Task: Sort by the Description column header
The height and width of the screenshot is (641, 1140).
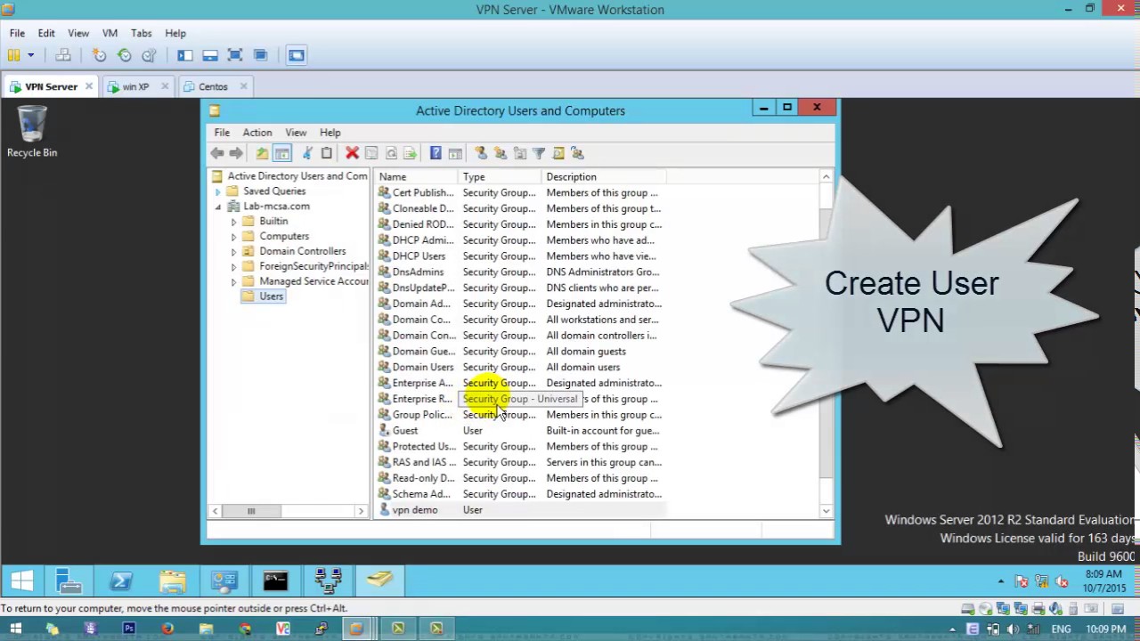Action: tap(604, 177)
